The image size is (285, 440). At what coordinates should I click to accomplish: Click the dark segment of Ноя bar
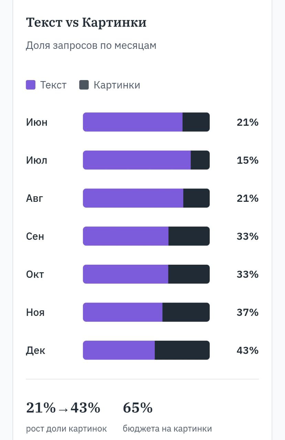coord(186,312)
